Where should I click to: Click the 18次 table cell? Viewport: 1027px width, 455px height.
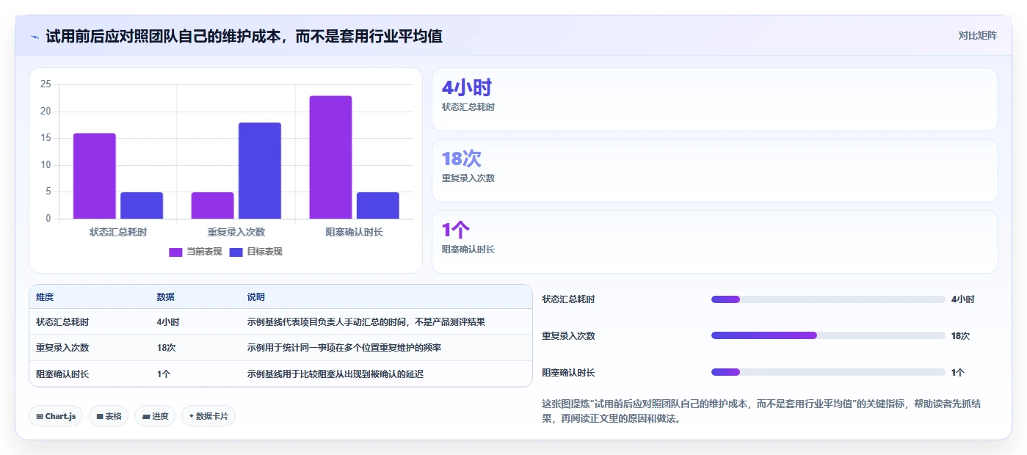166,347
